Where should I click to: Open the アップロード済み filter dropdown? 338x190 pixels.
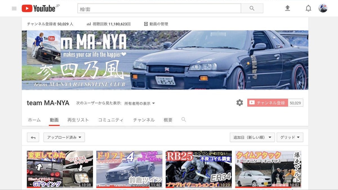(x=64, y=137)
